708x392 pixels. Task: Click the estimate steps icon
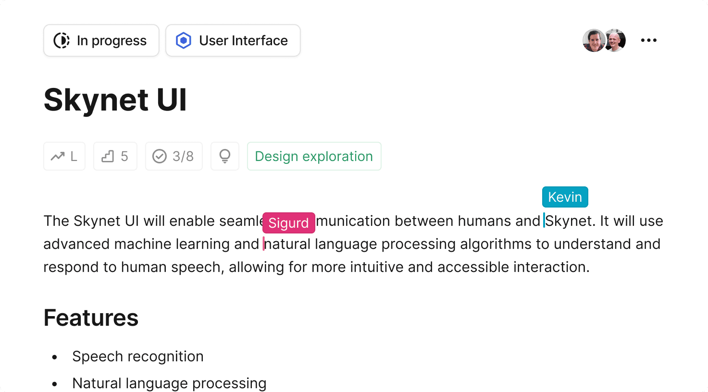click(x=108, y=156)
